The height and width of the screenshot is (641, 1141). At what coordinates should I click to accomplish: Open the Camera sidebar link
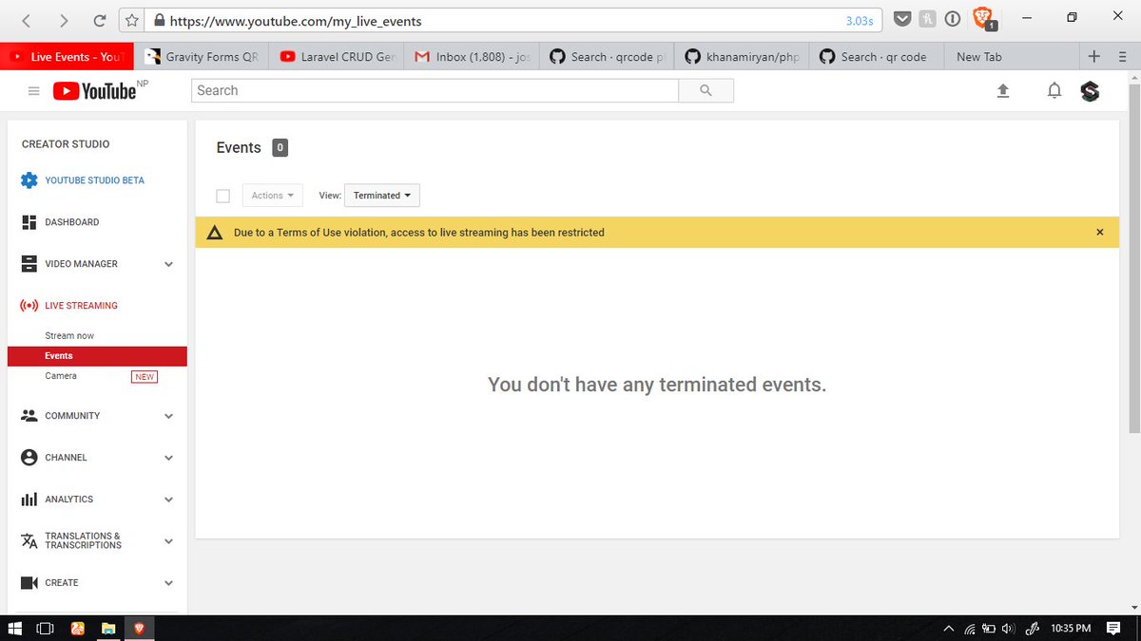click(x=61, y=376)
